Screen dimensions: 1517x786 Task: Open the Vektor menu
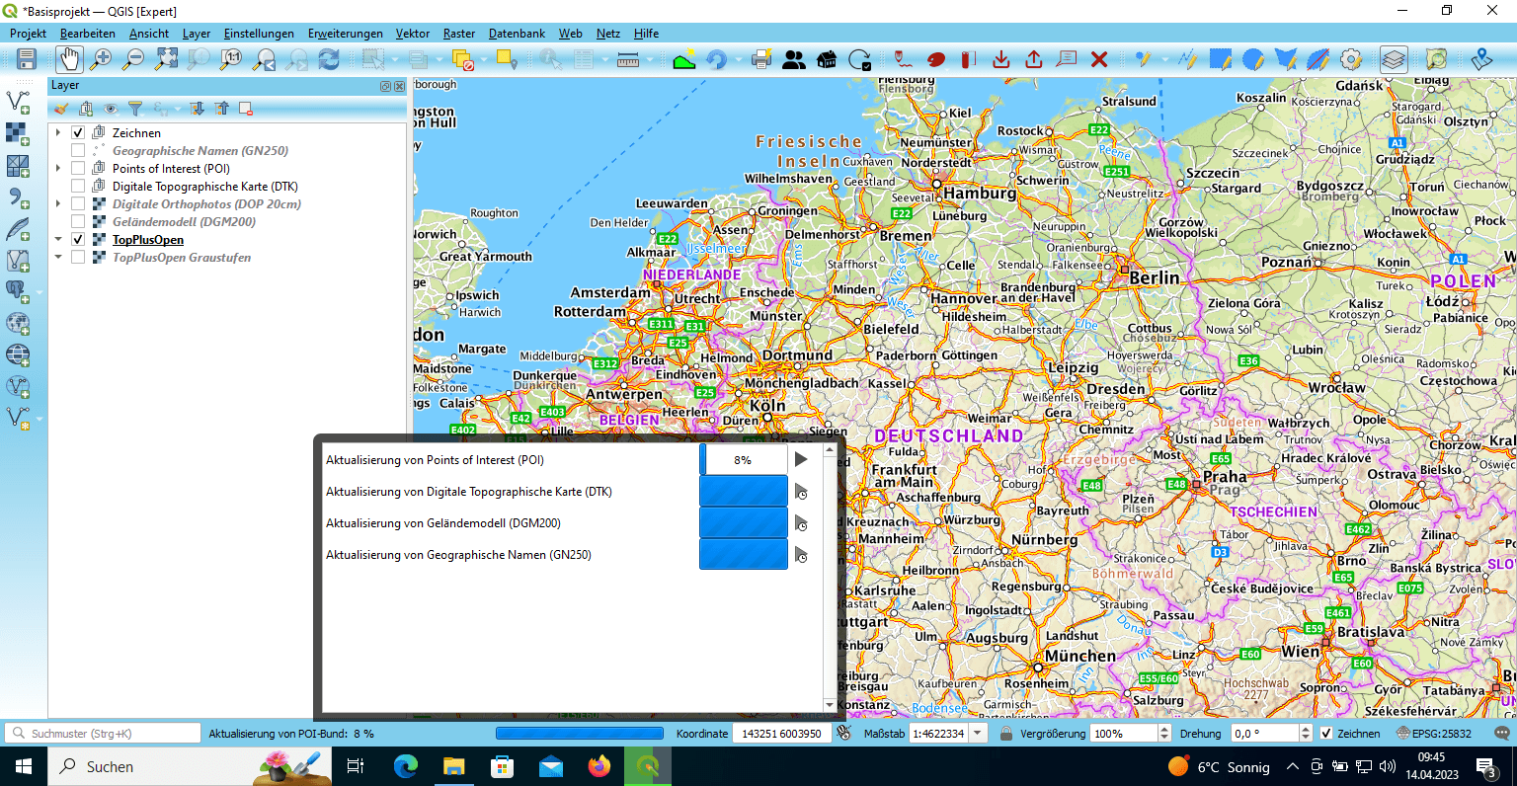pyautogui.click(x=413, y=34)
